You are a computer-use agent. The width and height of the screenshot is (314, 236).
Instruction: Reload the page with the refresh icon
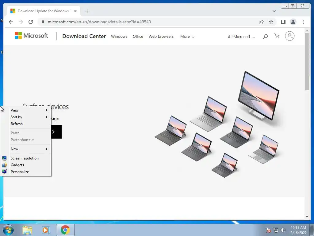pyautogui.click(x=31, y=22)
